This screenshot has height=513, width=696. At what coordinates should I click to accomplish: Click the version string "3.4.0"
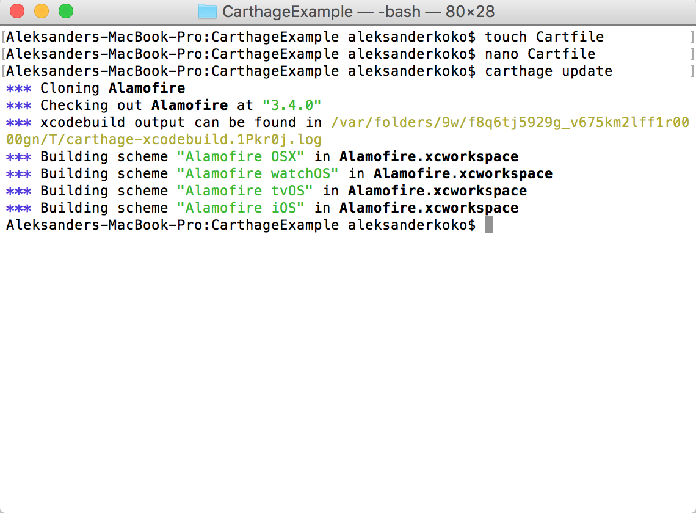coord(292,105)
